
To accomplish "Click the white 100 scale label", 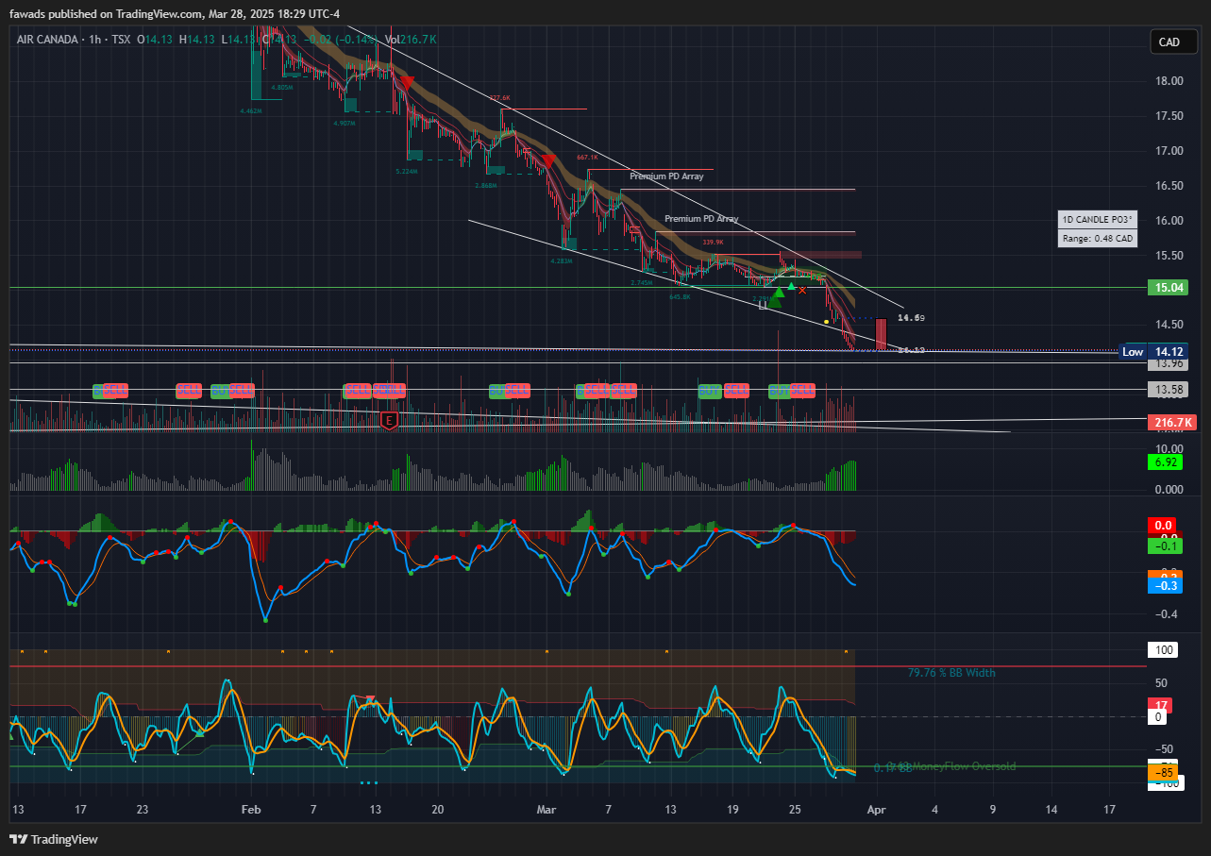I will pos(1164,650).
